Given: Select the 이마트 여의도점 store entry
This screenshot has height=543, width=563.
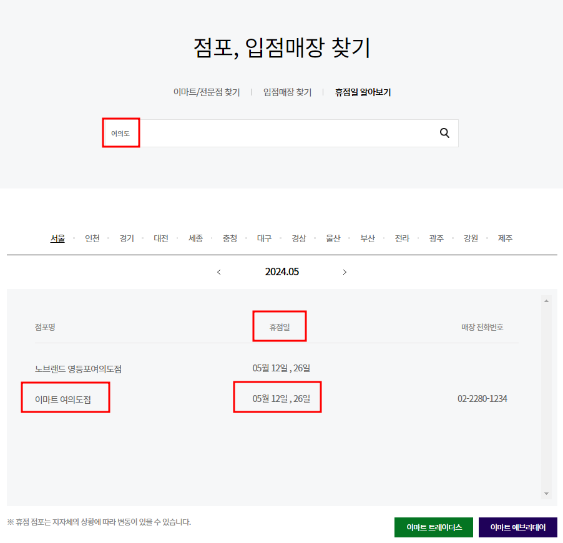Looking at the screenshot, I should click(x=65, y=397).
